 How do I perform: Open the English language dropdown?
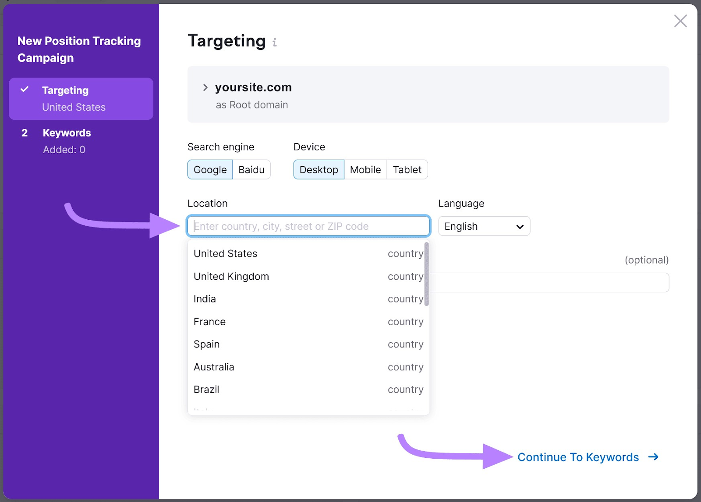click(x=484, y=226)
